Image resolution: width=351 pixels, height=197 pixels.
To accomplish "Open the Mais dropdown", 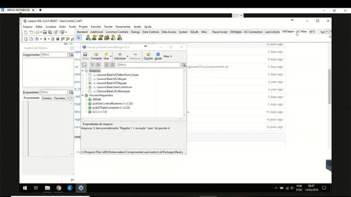I will [168, 56].
